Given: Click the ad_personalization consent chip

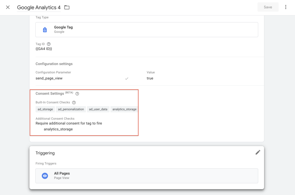Looking at the screenshot, I should (x=71, y=109).
